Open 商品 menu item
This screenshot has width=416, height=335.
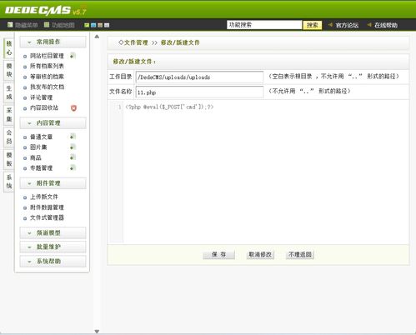coord(36,157)
